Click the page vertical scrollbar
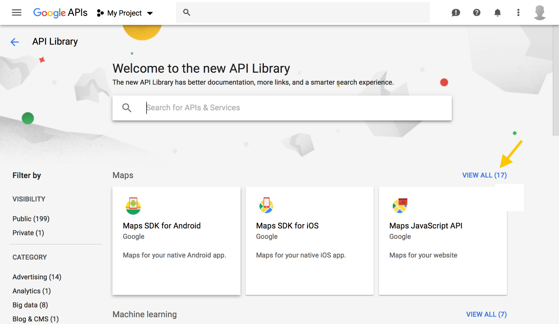This screenshot has height=324, width=559. (556, 80)
